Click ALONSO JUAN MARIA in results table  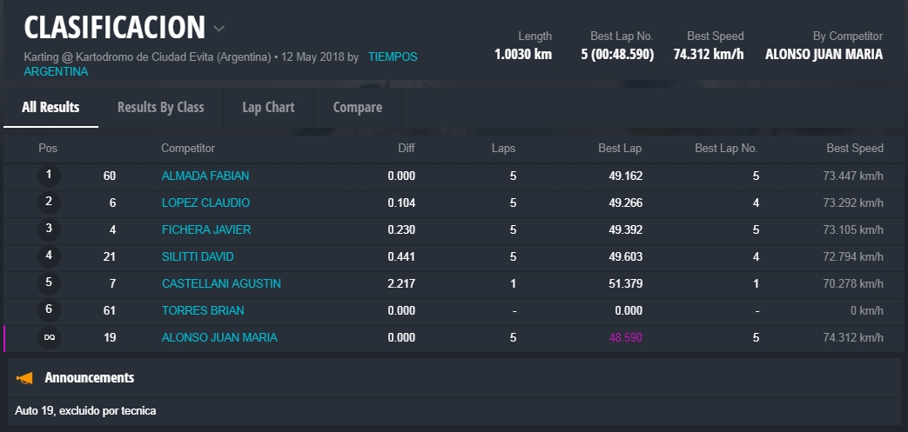tap(219, 337)
